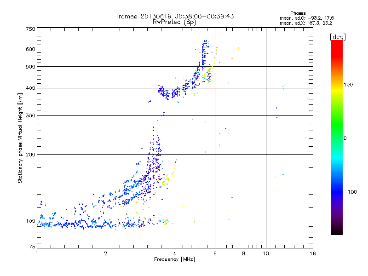Click the 'Stationary phase Virtual Height [km]' axis label

pos(20,138)
